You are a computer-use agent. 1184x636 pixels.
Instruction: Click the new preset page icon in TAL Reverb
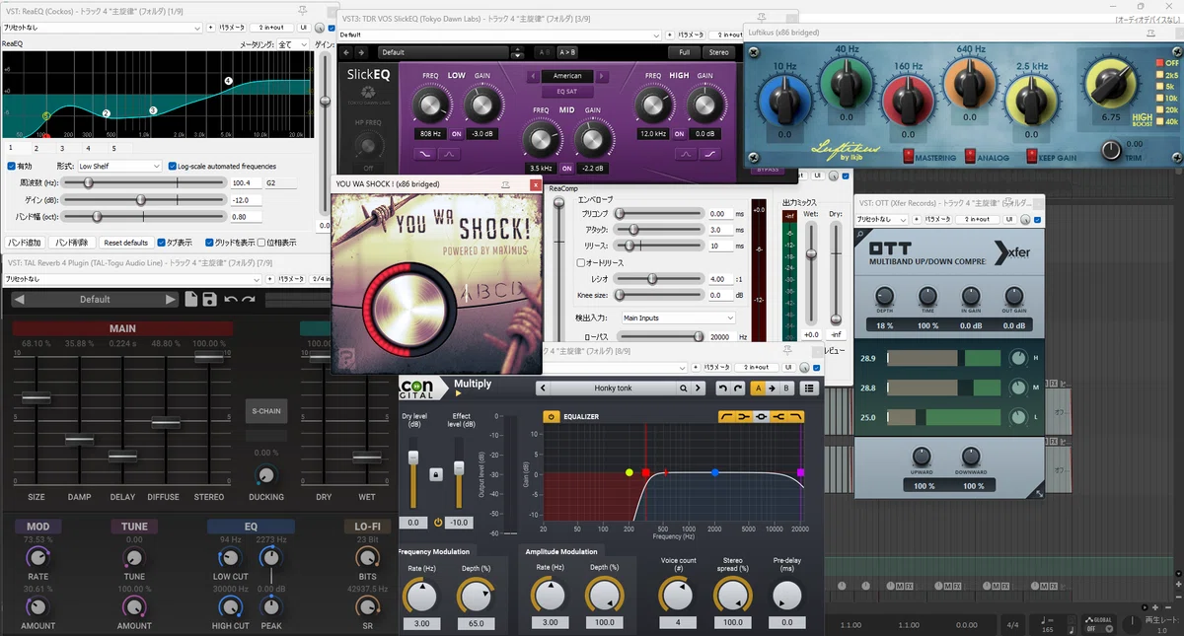coord(191,300)
